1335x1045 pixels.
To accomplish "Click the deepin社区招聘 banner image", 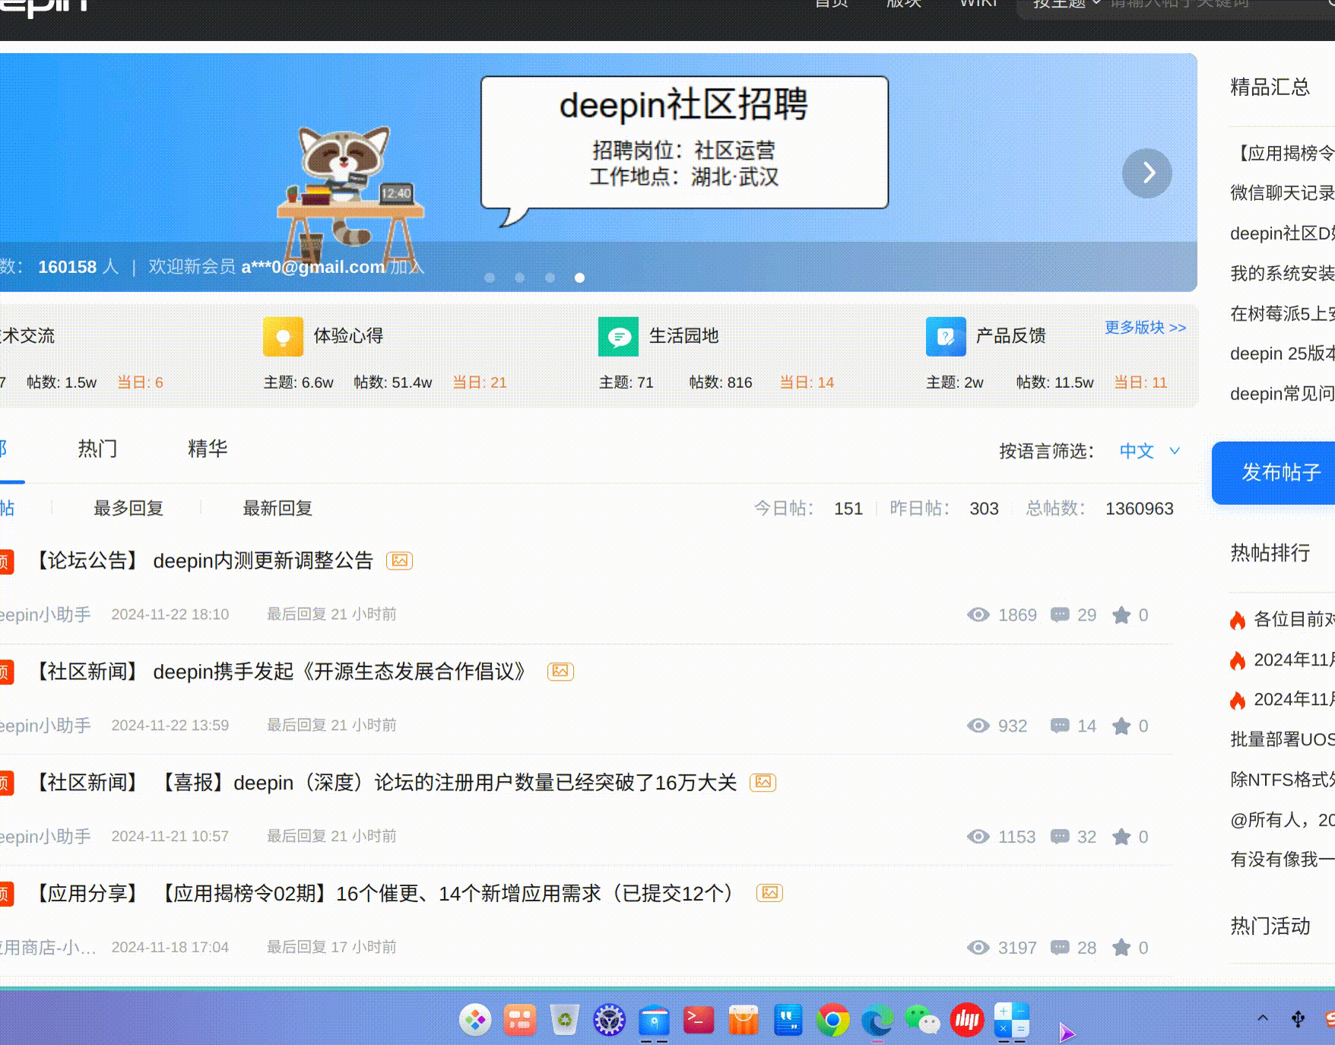I will point(598,173).
